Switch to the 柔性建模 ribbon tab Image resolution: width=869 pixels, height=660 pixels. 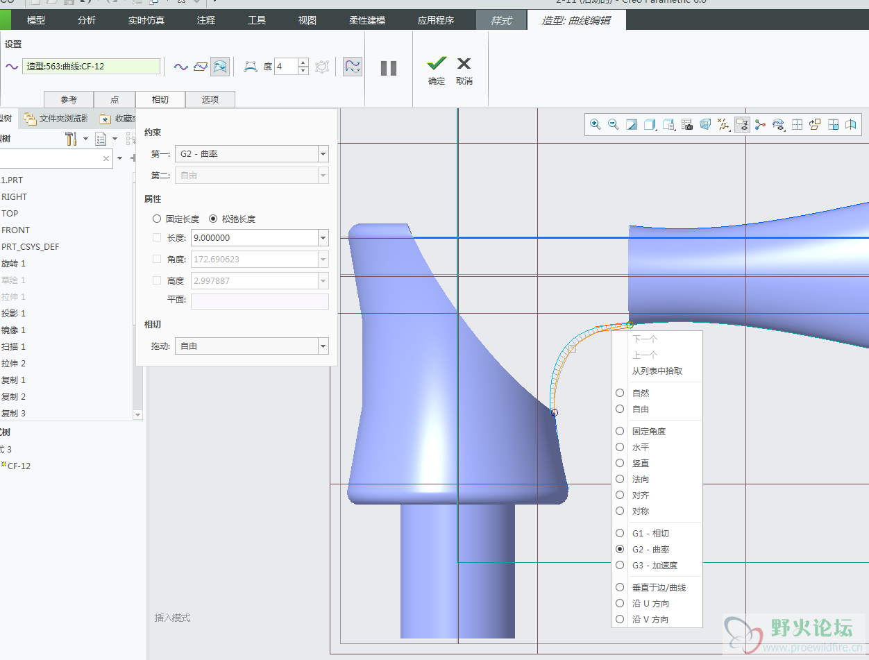point(367,20)
